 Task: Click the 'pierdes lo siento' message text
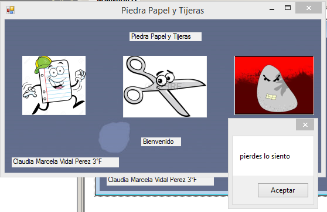pos(265,156)
